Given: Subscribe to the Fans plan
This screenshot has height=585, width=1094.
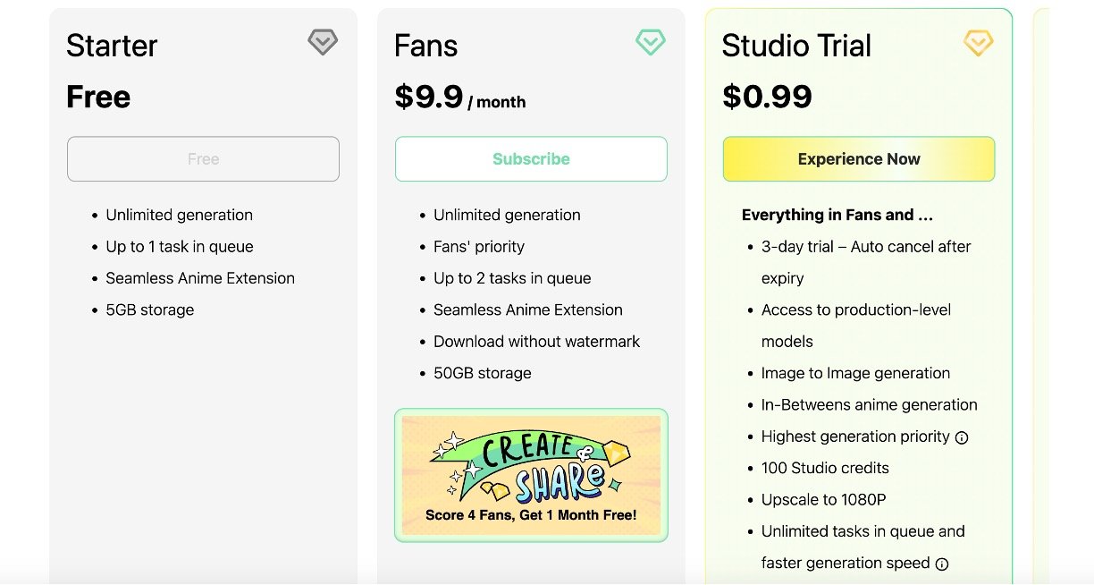Looking at the screenshot, I should click(x=531, y=159).
